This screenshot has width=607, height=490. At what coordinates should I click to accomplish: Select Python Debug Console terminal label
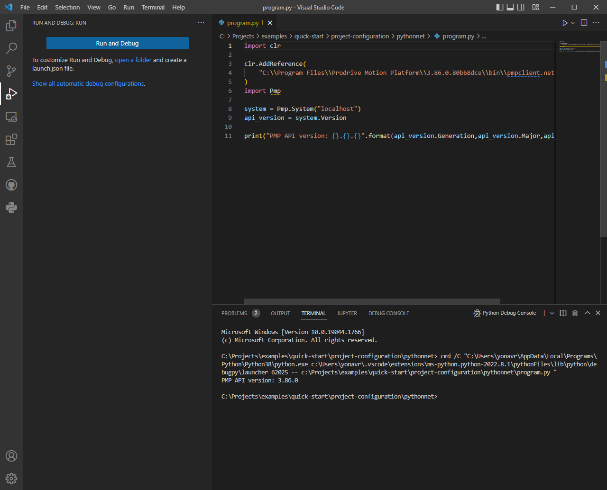pyautogui.click(x=505, y=313)
